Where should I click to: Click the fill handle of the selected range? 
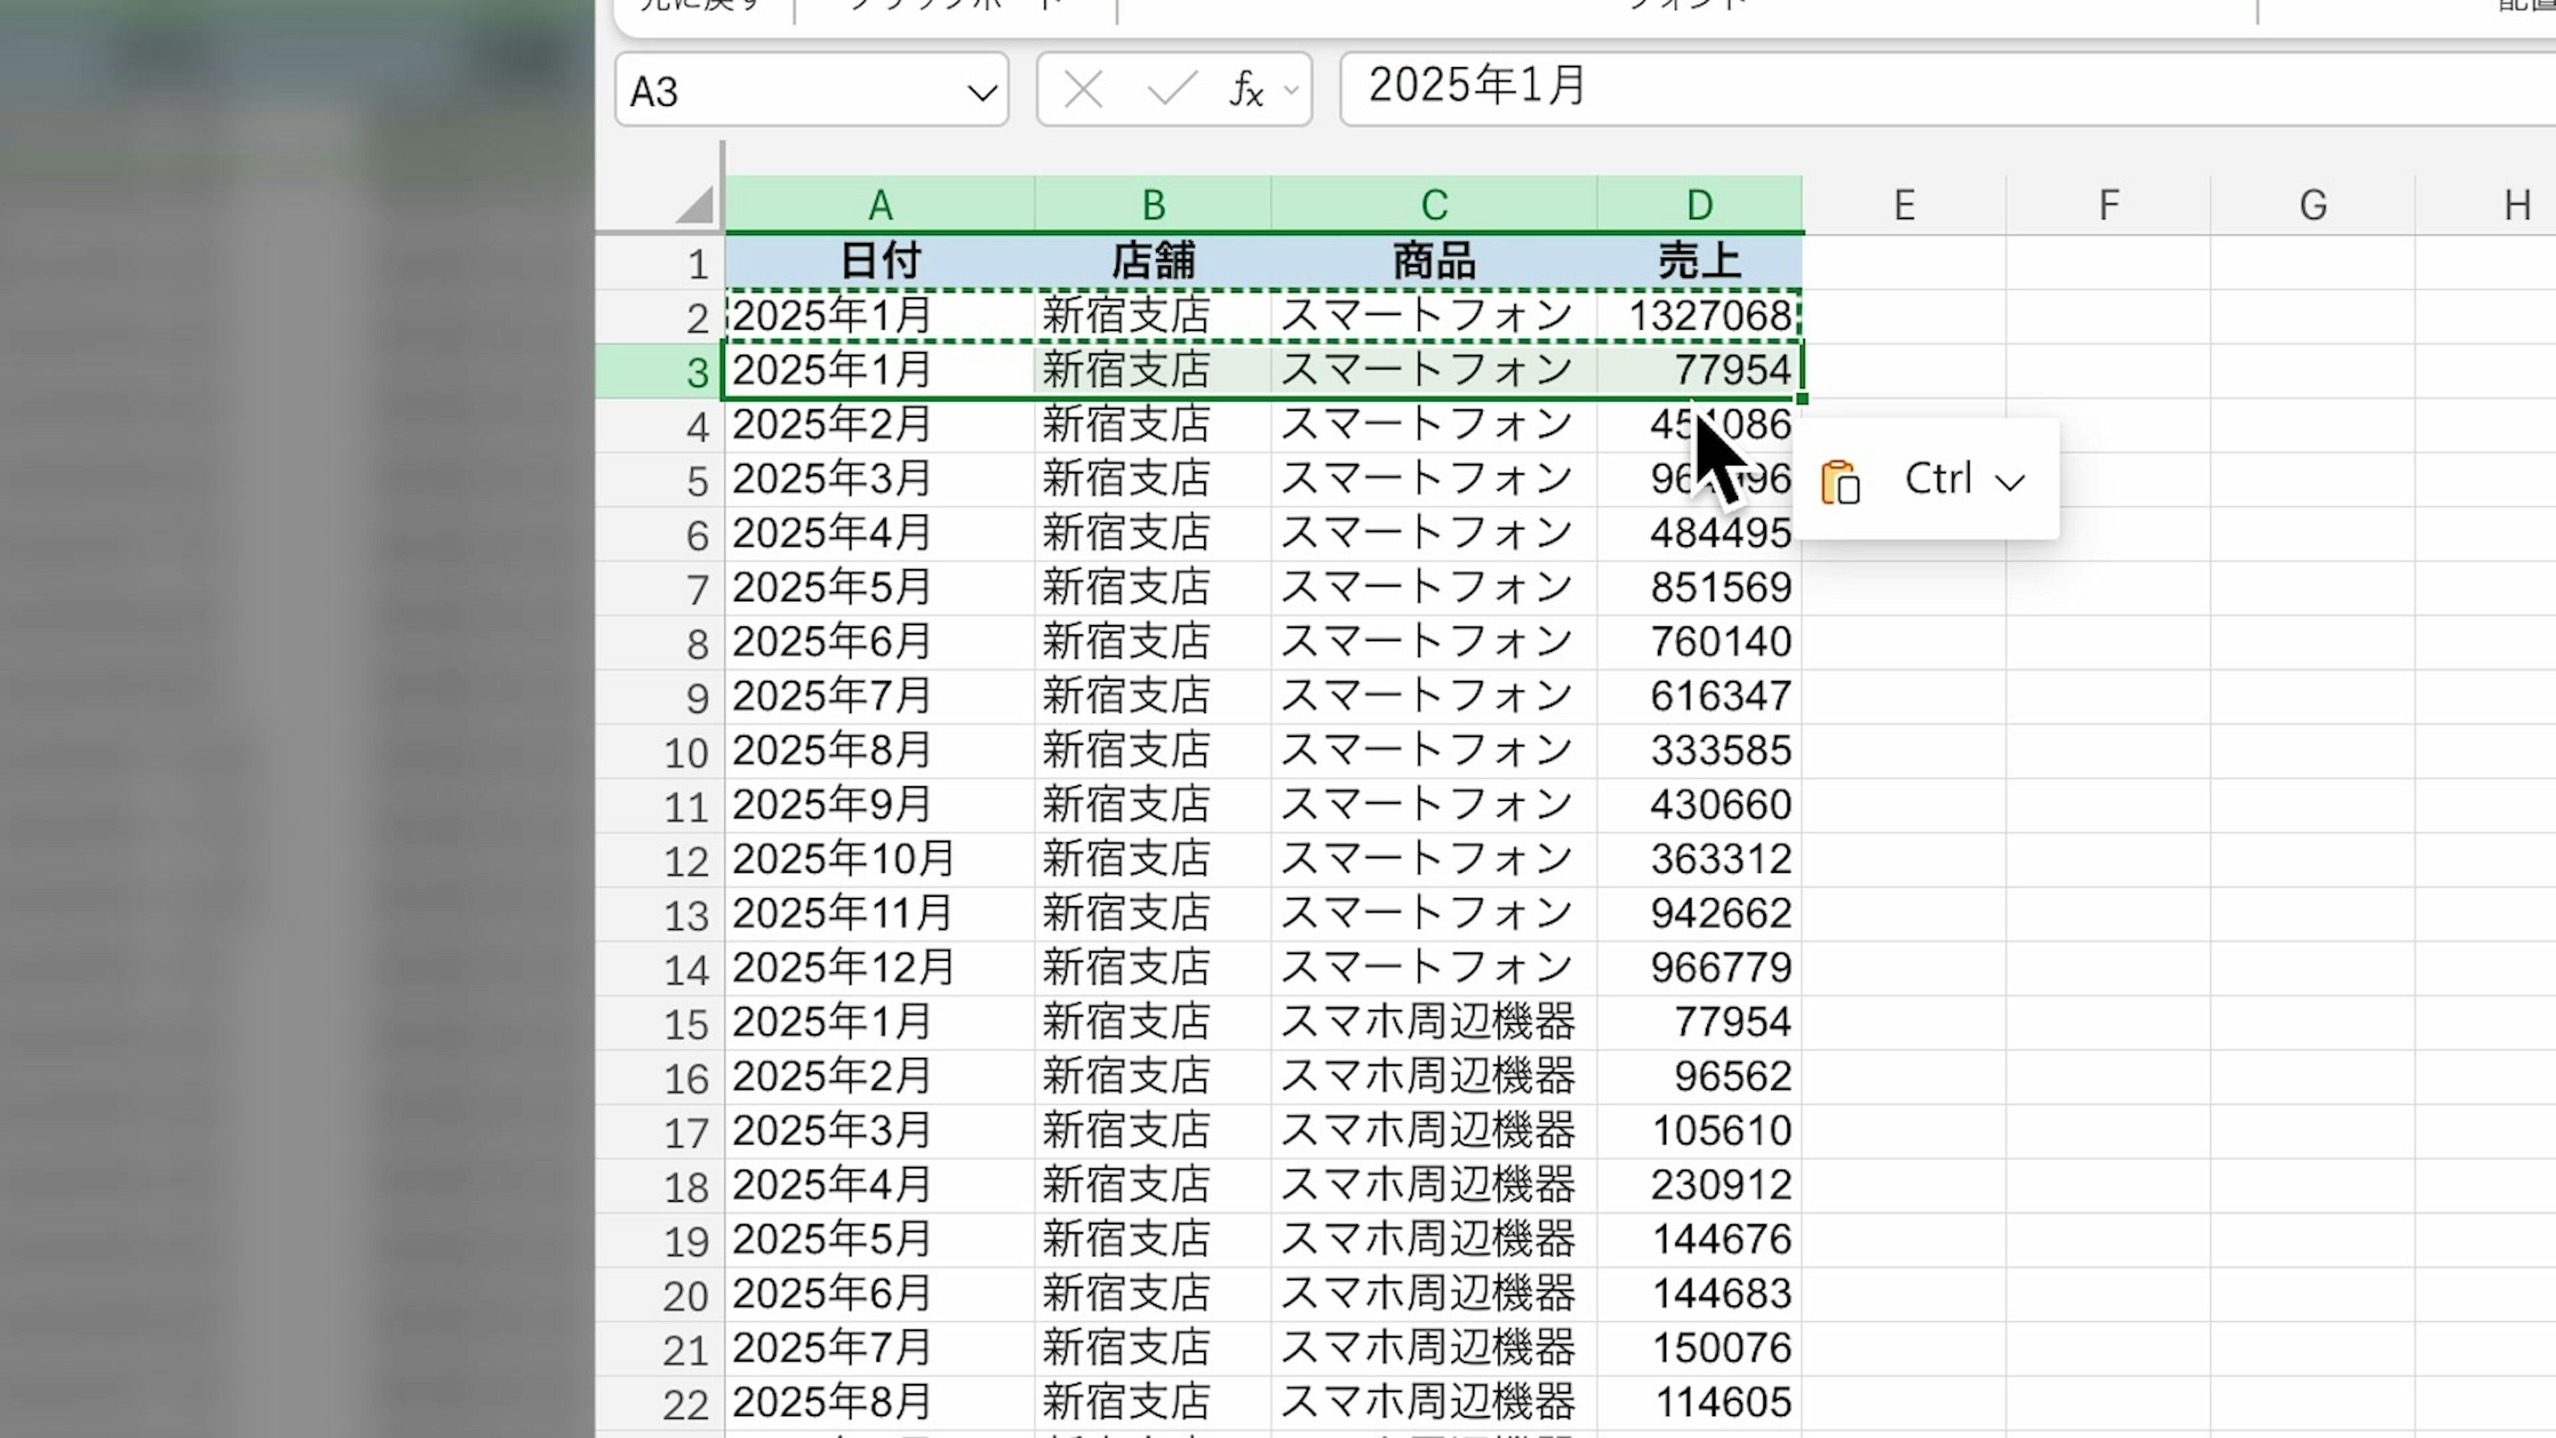[1802, 399]
